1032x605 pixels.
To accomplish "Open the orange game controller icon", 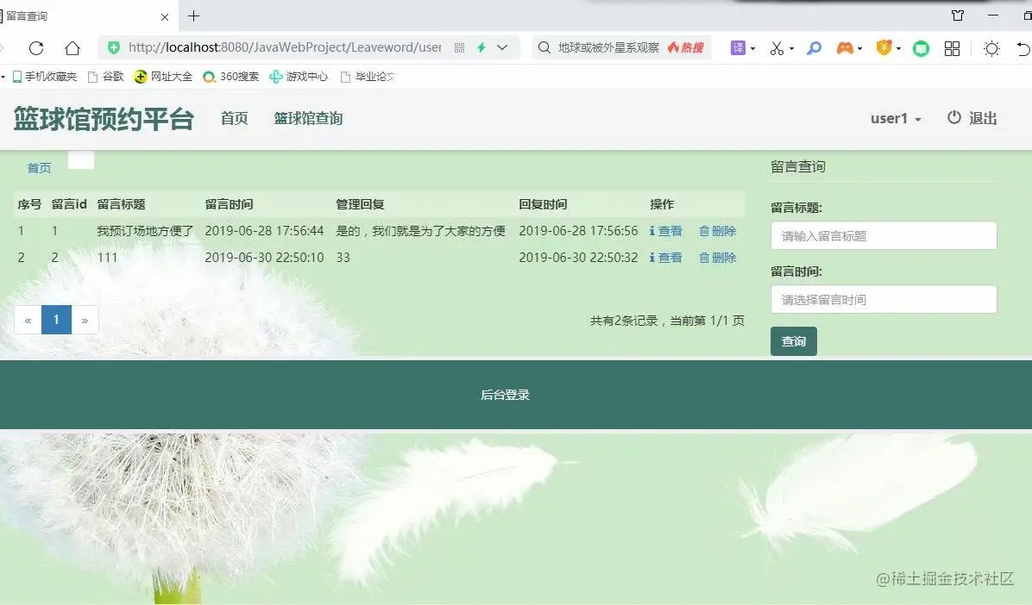I will pos(845,48).
